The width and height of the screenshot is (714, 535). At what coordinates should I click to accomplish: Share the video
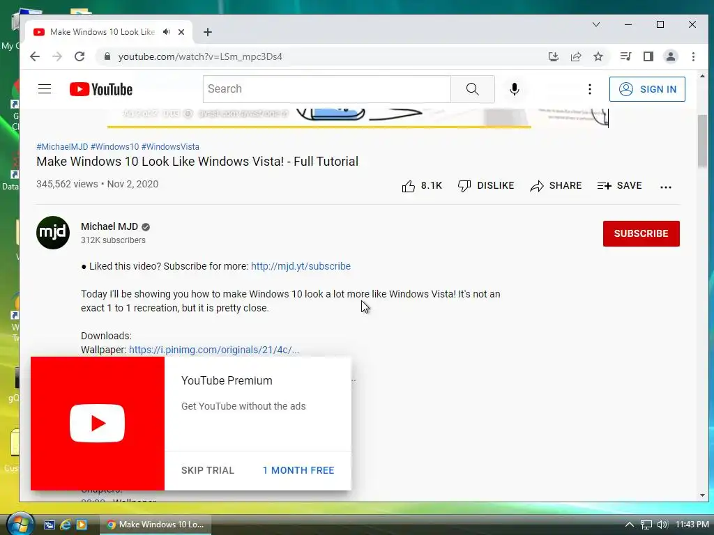point(556,185)
